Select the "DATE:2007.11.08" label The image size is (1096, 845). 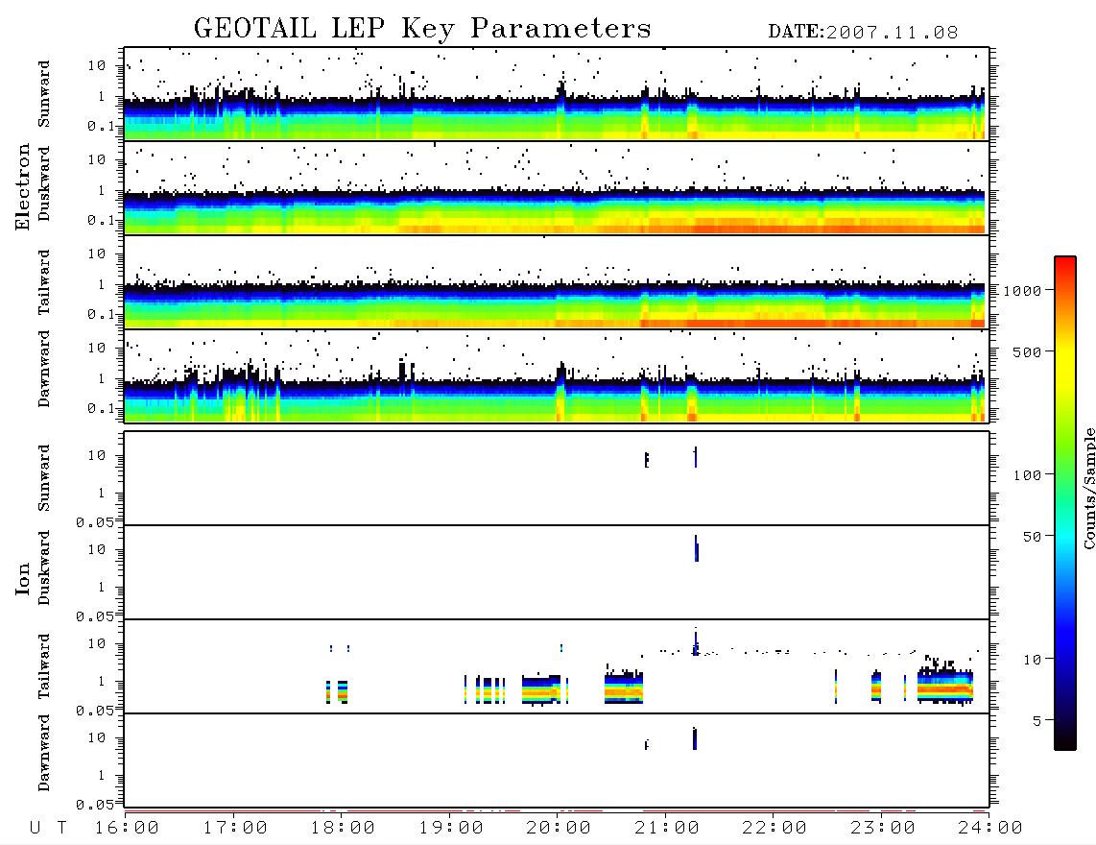[863, 33]
